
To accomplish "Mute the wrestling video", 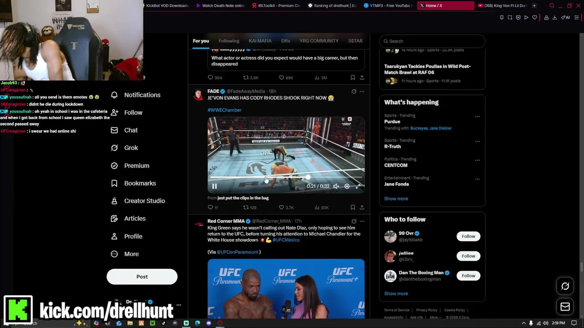I will [336, 186].
